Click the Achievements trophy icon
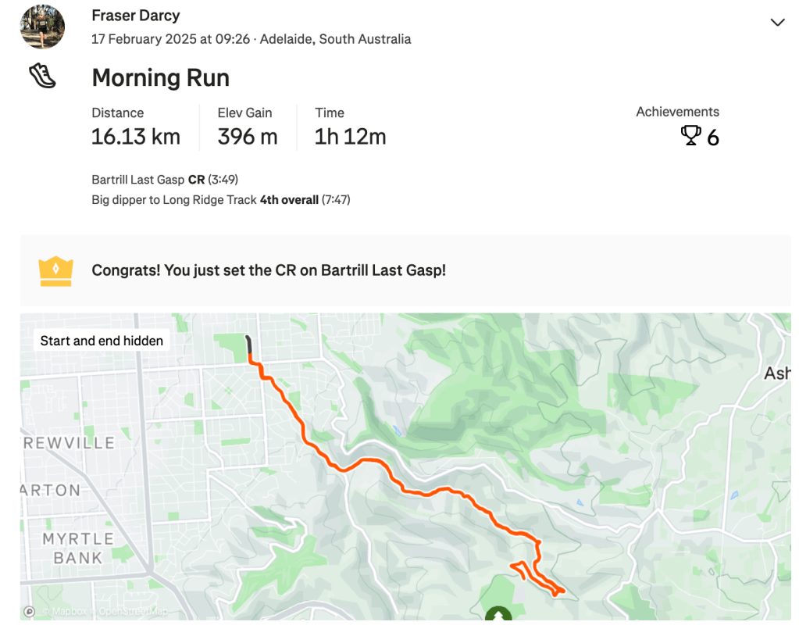The image size is (799, 636). [x=690, y=137]
